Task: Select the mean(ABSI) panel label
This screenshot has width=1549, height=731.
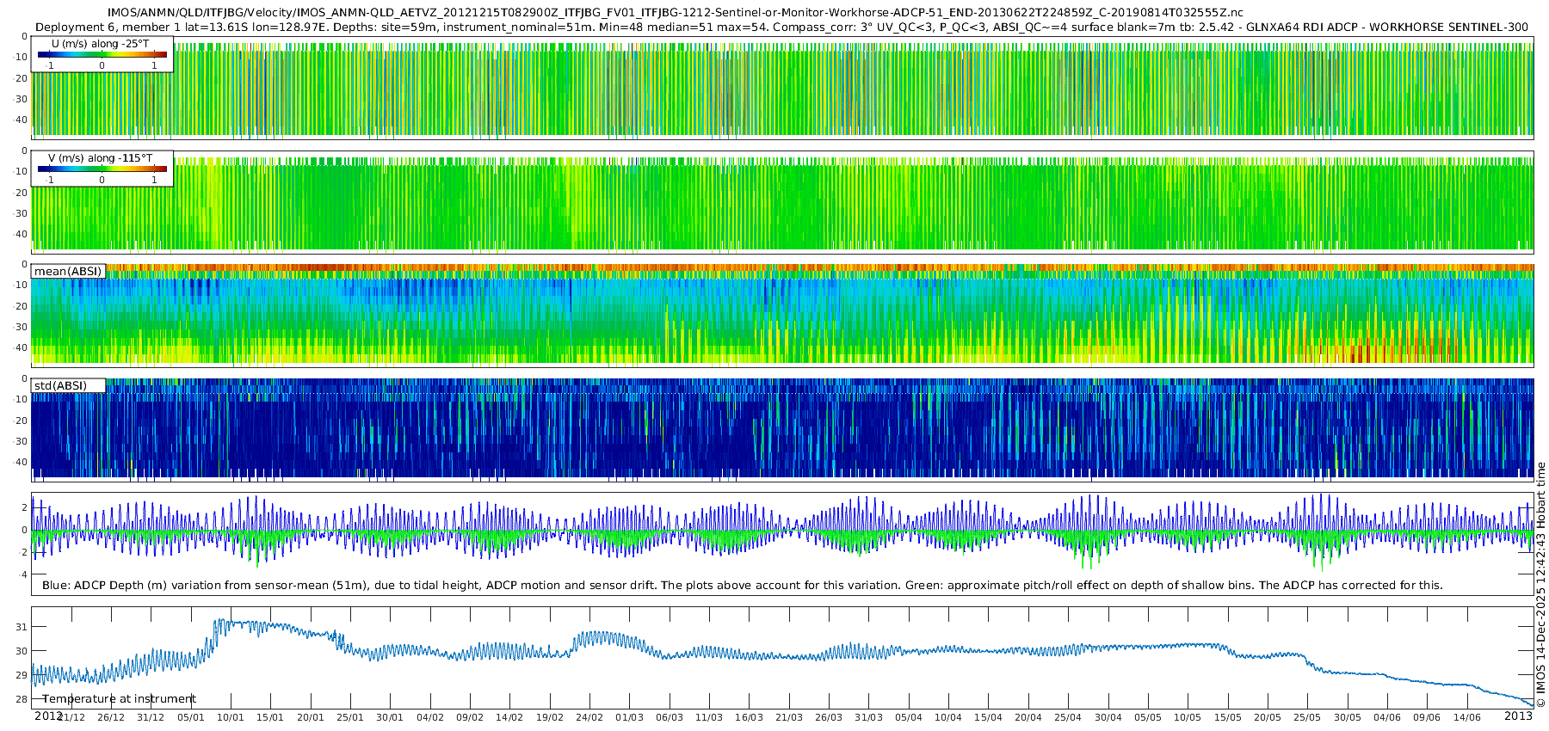Action: (x=68, y=272)
